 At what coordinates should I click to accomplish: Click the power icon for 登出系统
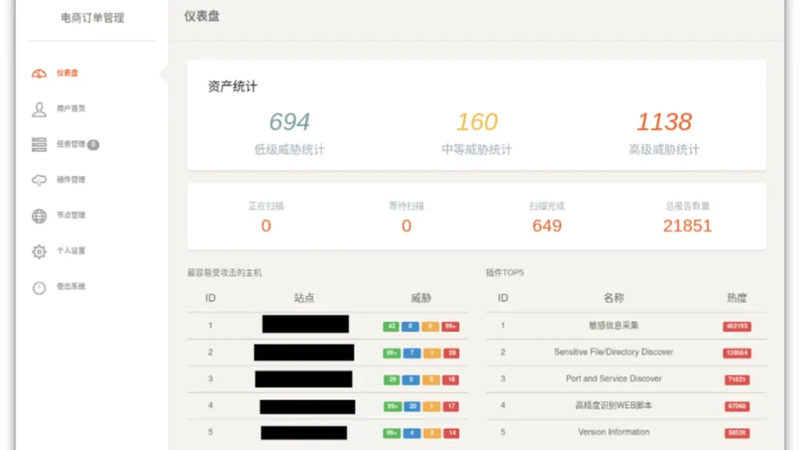pyautogui.click(x=39, y=287)
